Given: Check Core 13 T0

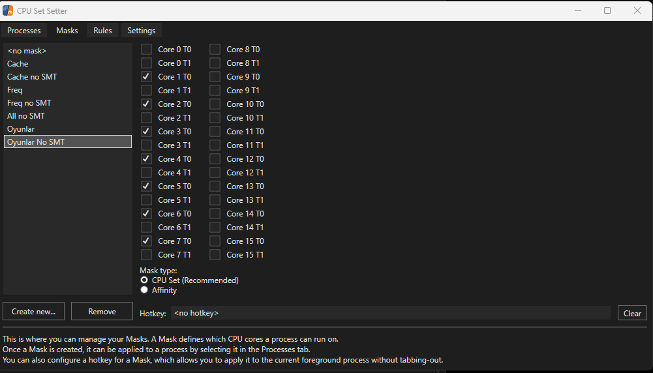Looking at the screenshot, I should point(215,186).
